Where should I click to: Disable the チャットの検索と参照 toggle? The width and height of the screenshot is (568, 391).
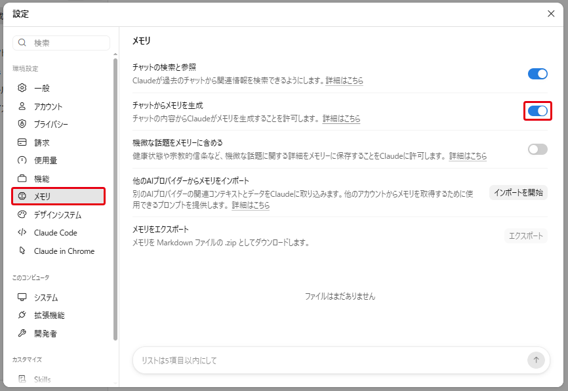click(538, 74)
